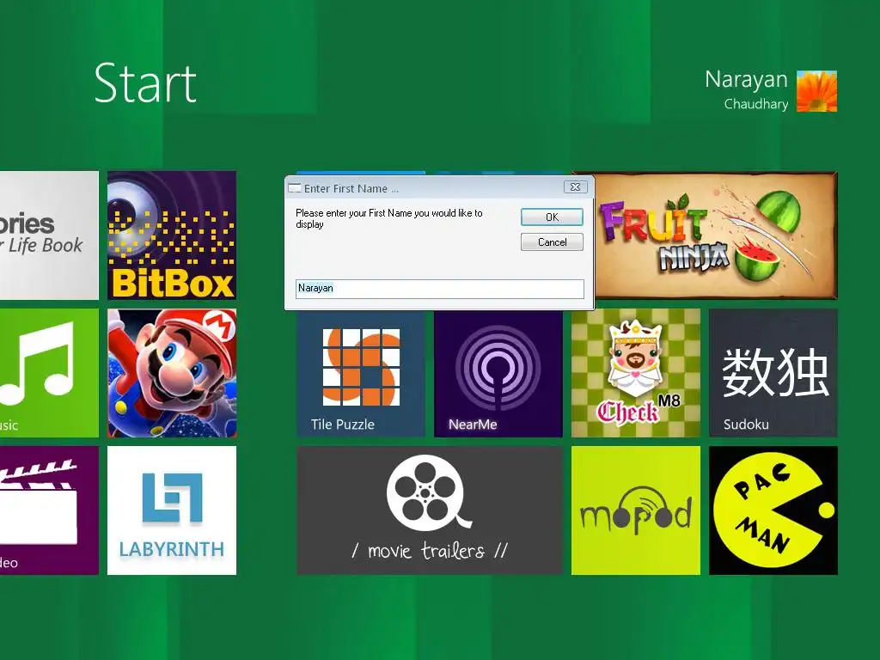Open the Fruit Ninja tile
880x660 pixels.
[x=716, y=235]
